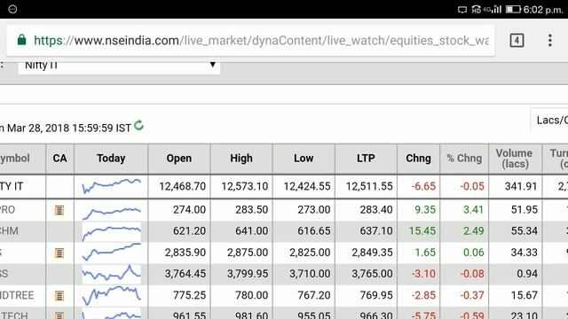This screenshot has height=319, width=568.
Task: Sort table by LTP column header
Action: tap(366, 159)
